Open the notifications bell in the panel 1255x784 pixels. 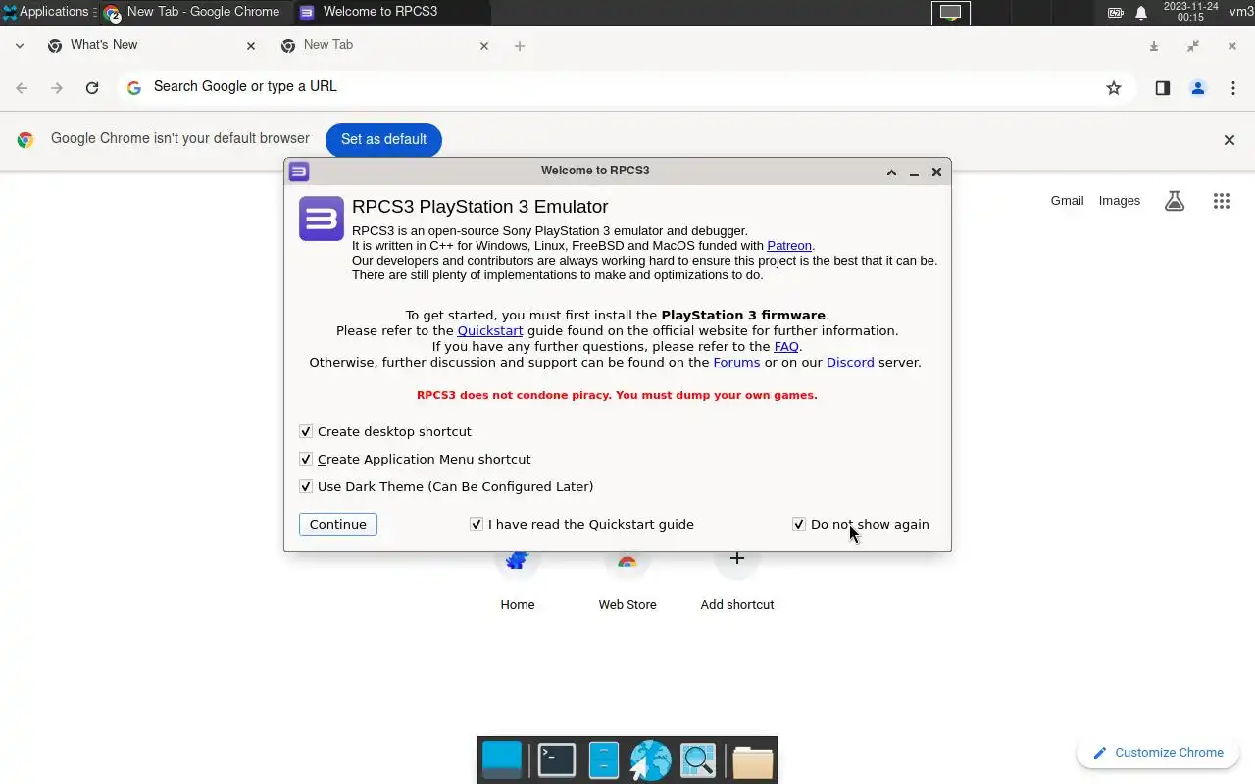point(1141,13)
